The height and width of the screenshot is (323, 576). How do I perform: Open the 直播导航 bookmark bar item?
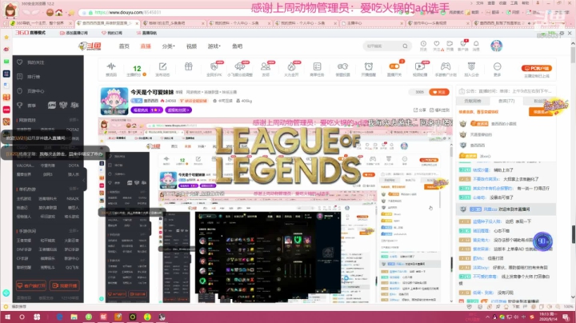146,33
